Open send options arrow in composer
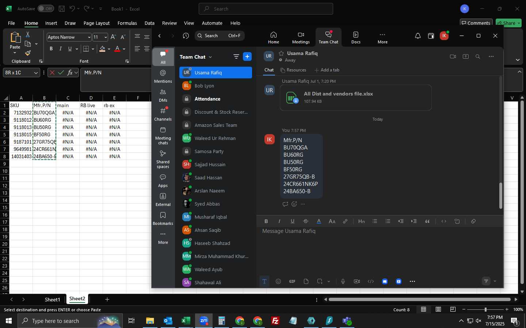Screen dimensions: 526x328 click(495, 281)
